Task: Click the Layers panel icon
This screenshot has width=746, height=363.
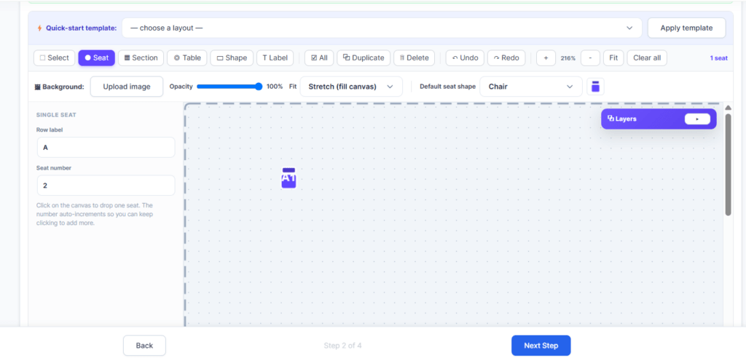Action: click(x=611, y=119)
